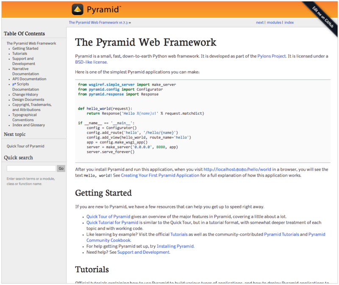Click the Table Of Contents sidebar heading

pyautogui.click(x=24, y=33)
